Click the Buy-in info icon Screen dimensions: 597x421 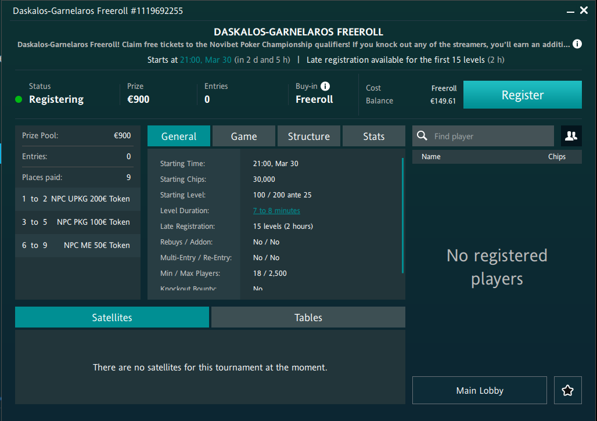click(x=325, y=87)
